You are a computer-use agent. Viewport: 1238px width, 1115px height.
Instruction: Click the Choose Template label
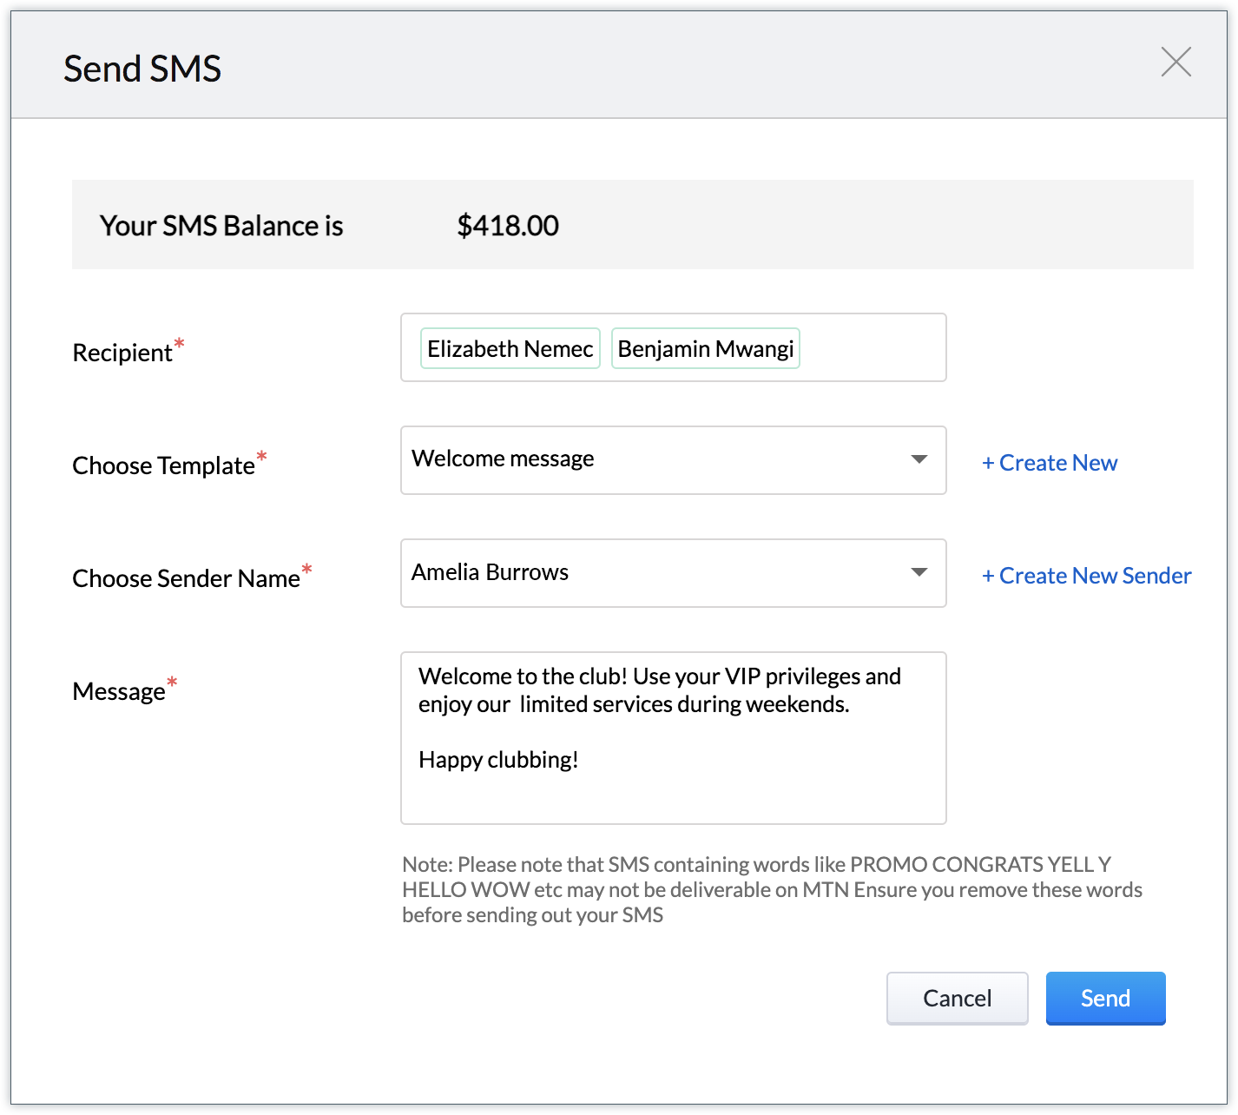[x=163, y=465]
